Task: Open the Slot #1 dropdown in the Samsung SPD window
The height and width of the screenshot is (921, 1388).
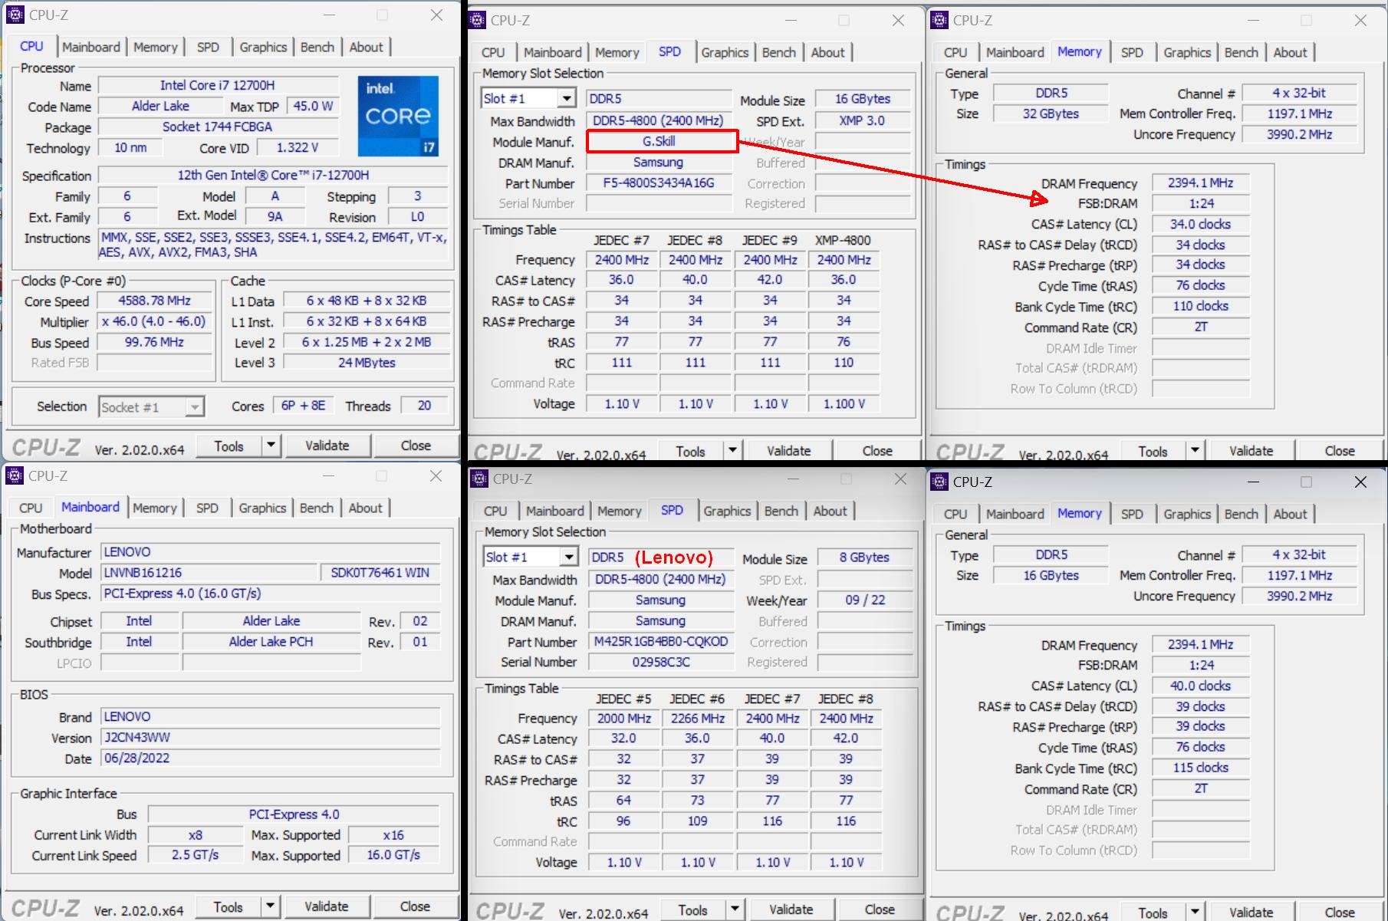Action: click(x=569, y=557)
